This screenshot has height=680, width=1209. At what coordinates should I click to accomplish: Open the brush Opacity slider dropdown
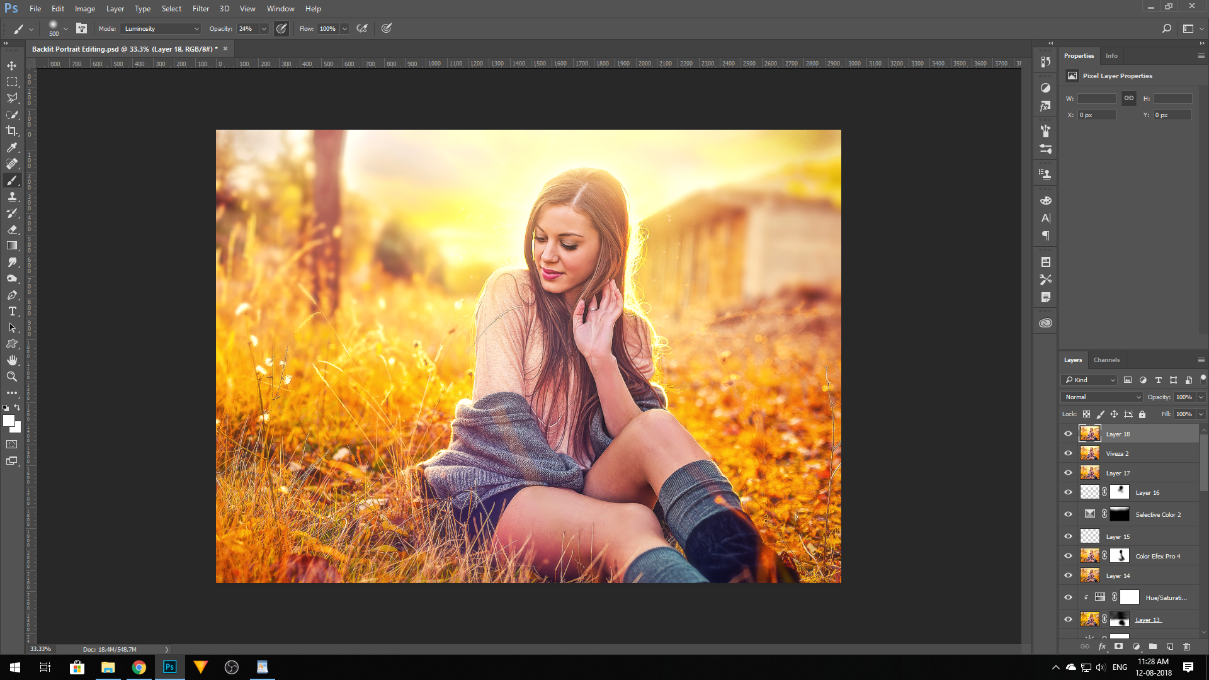click(264, 28)
